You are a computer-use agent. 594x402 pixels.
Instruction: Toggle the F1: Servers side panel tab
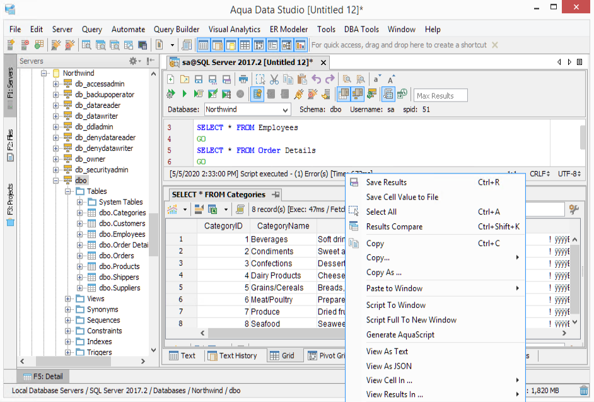tap(10, 86)
